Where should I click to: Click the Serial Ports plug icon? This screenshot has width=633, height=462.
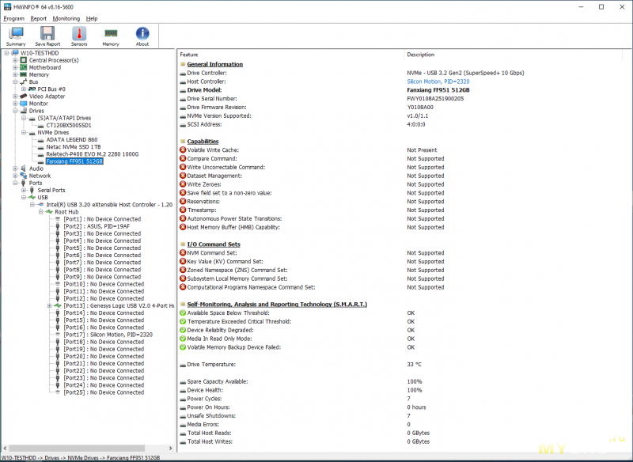click(32, 190)
